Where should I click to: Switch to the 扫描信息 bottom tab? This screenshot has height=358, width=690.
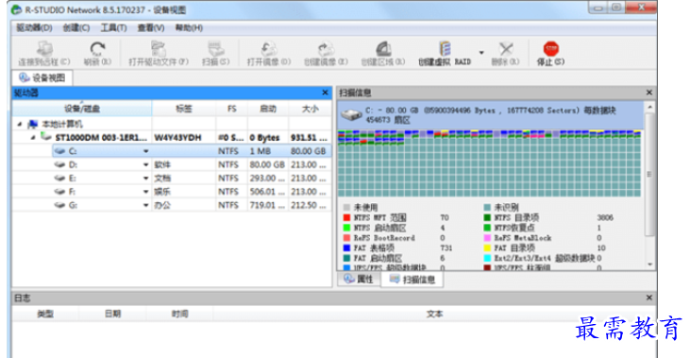click(412, 280)
